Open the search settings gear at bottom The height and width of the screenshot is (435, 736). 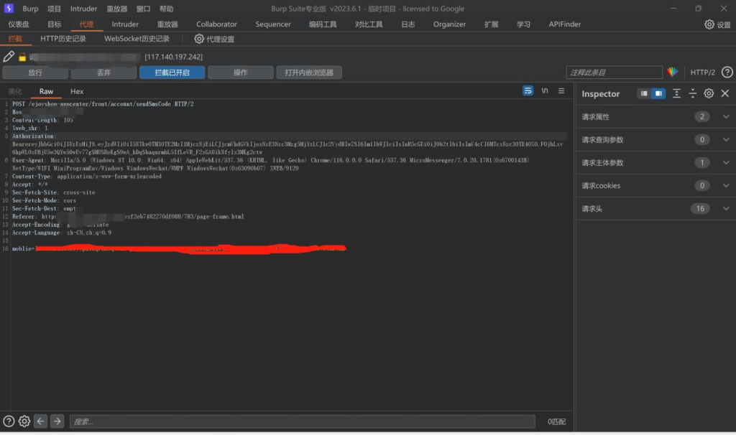point(24,421)
